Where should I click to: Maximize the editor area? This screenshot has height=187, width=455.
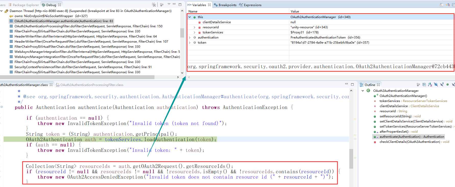pyautogui.click(x=352, y=84)
